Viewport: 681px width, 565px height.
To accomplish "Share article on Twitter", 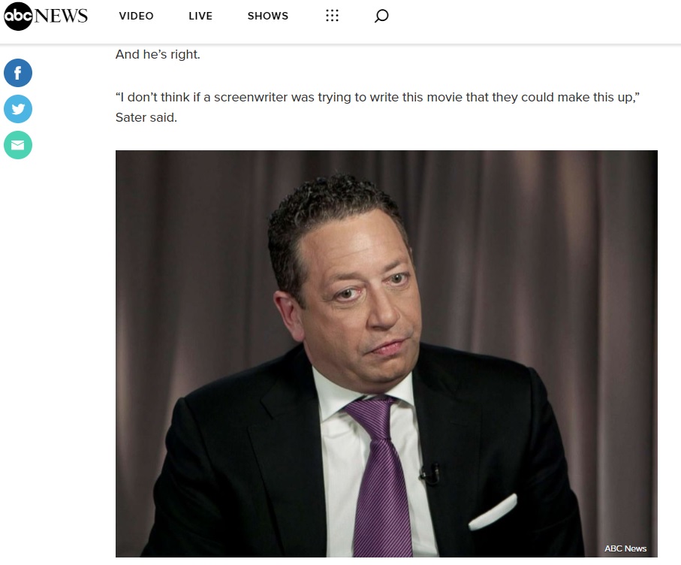I will 18,109.
